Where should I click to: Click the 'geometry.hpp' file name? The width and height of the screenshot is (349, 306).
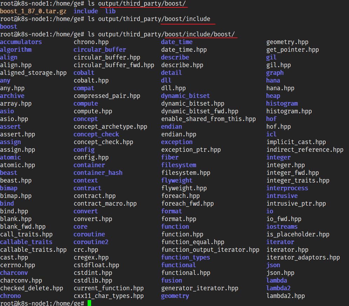coord(287,42)
